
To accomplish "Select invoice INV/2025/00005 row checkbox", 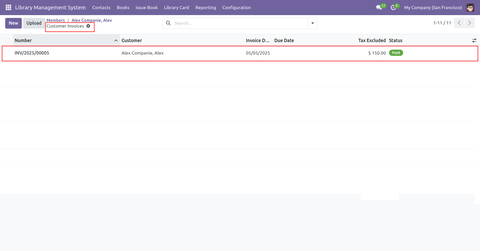I will (8, 53).
